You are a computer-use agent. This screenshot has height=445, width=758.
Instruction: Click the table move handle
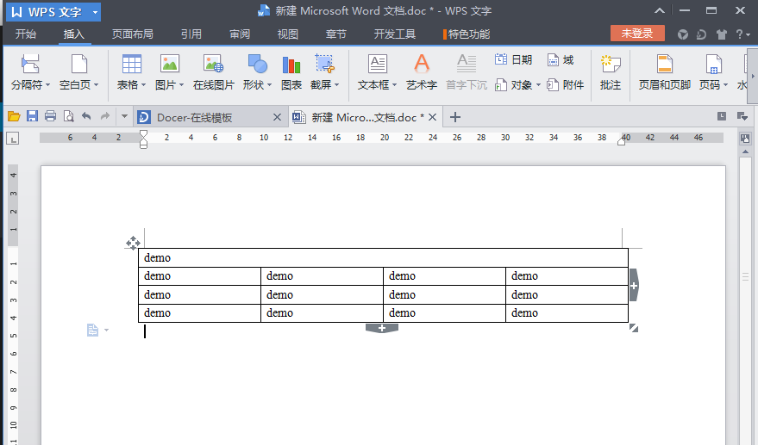pyautogui.click(x=133, y=243)
